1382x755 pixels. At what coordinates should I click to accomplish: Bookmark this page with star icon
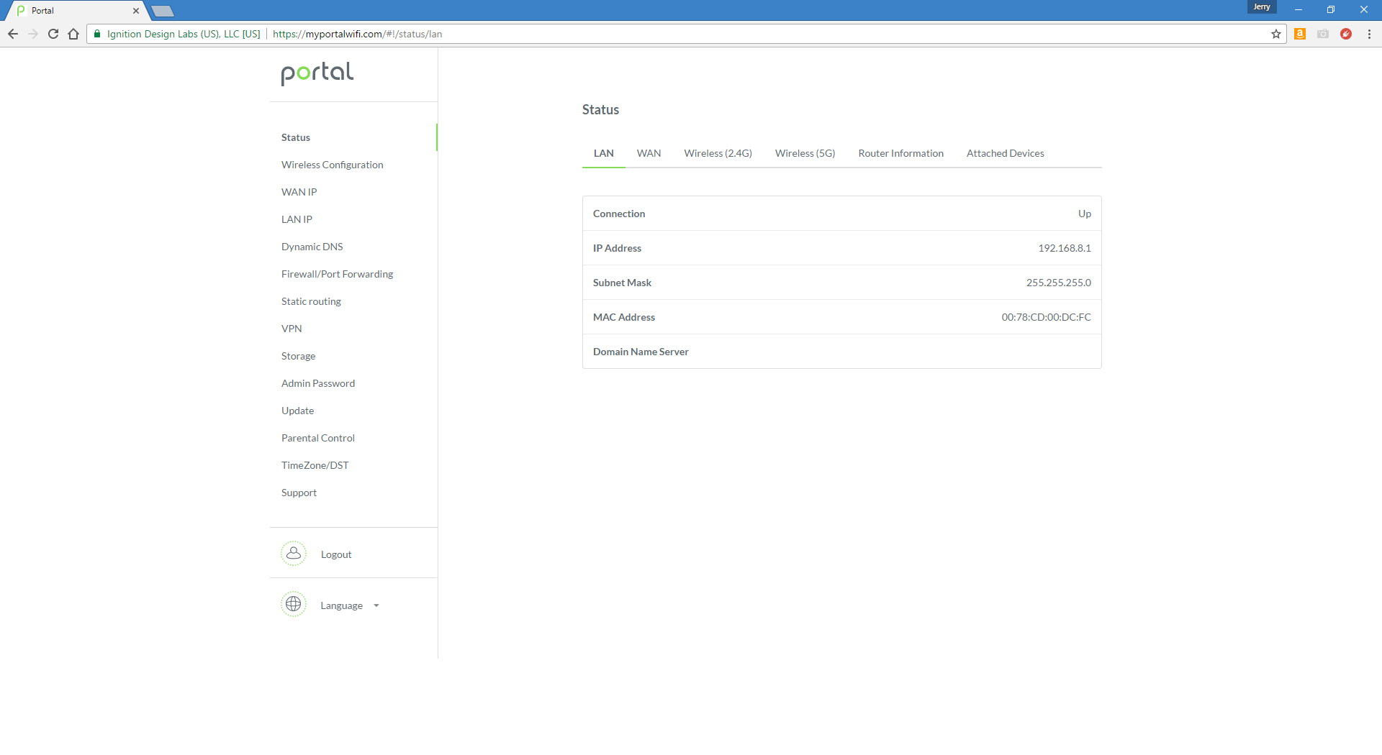coord(1276,34)
